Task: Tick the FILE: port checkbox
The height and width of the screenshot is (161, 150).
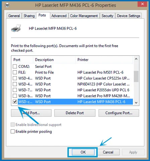Action: click(x=15, y=72)
